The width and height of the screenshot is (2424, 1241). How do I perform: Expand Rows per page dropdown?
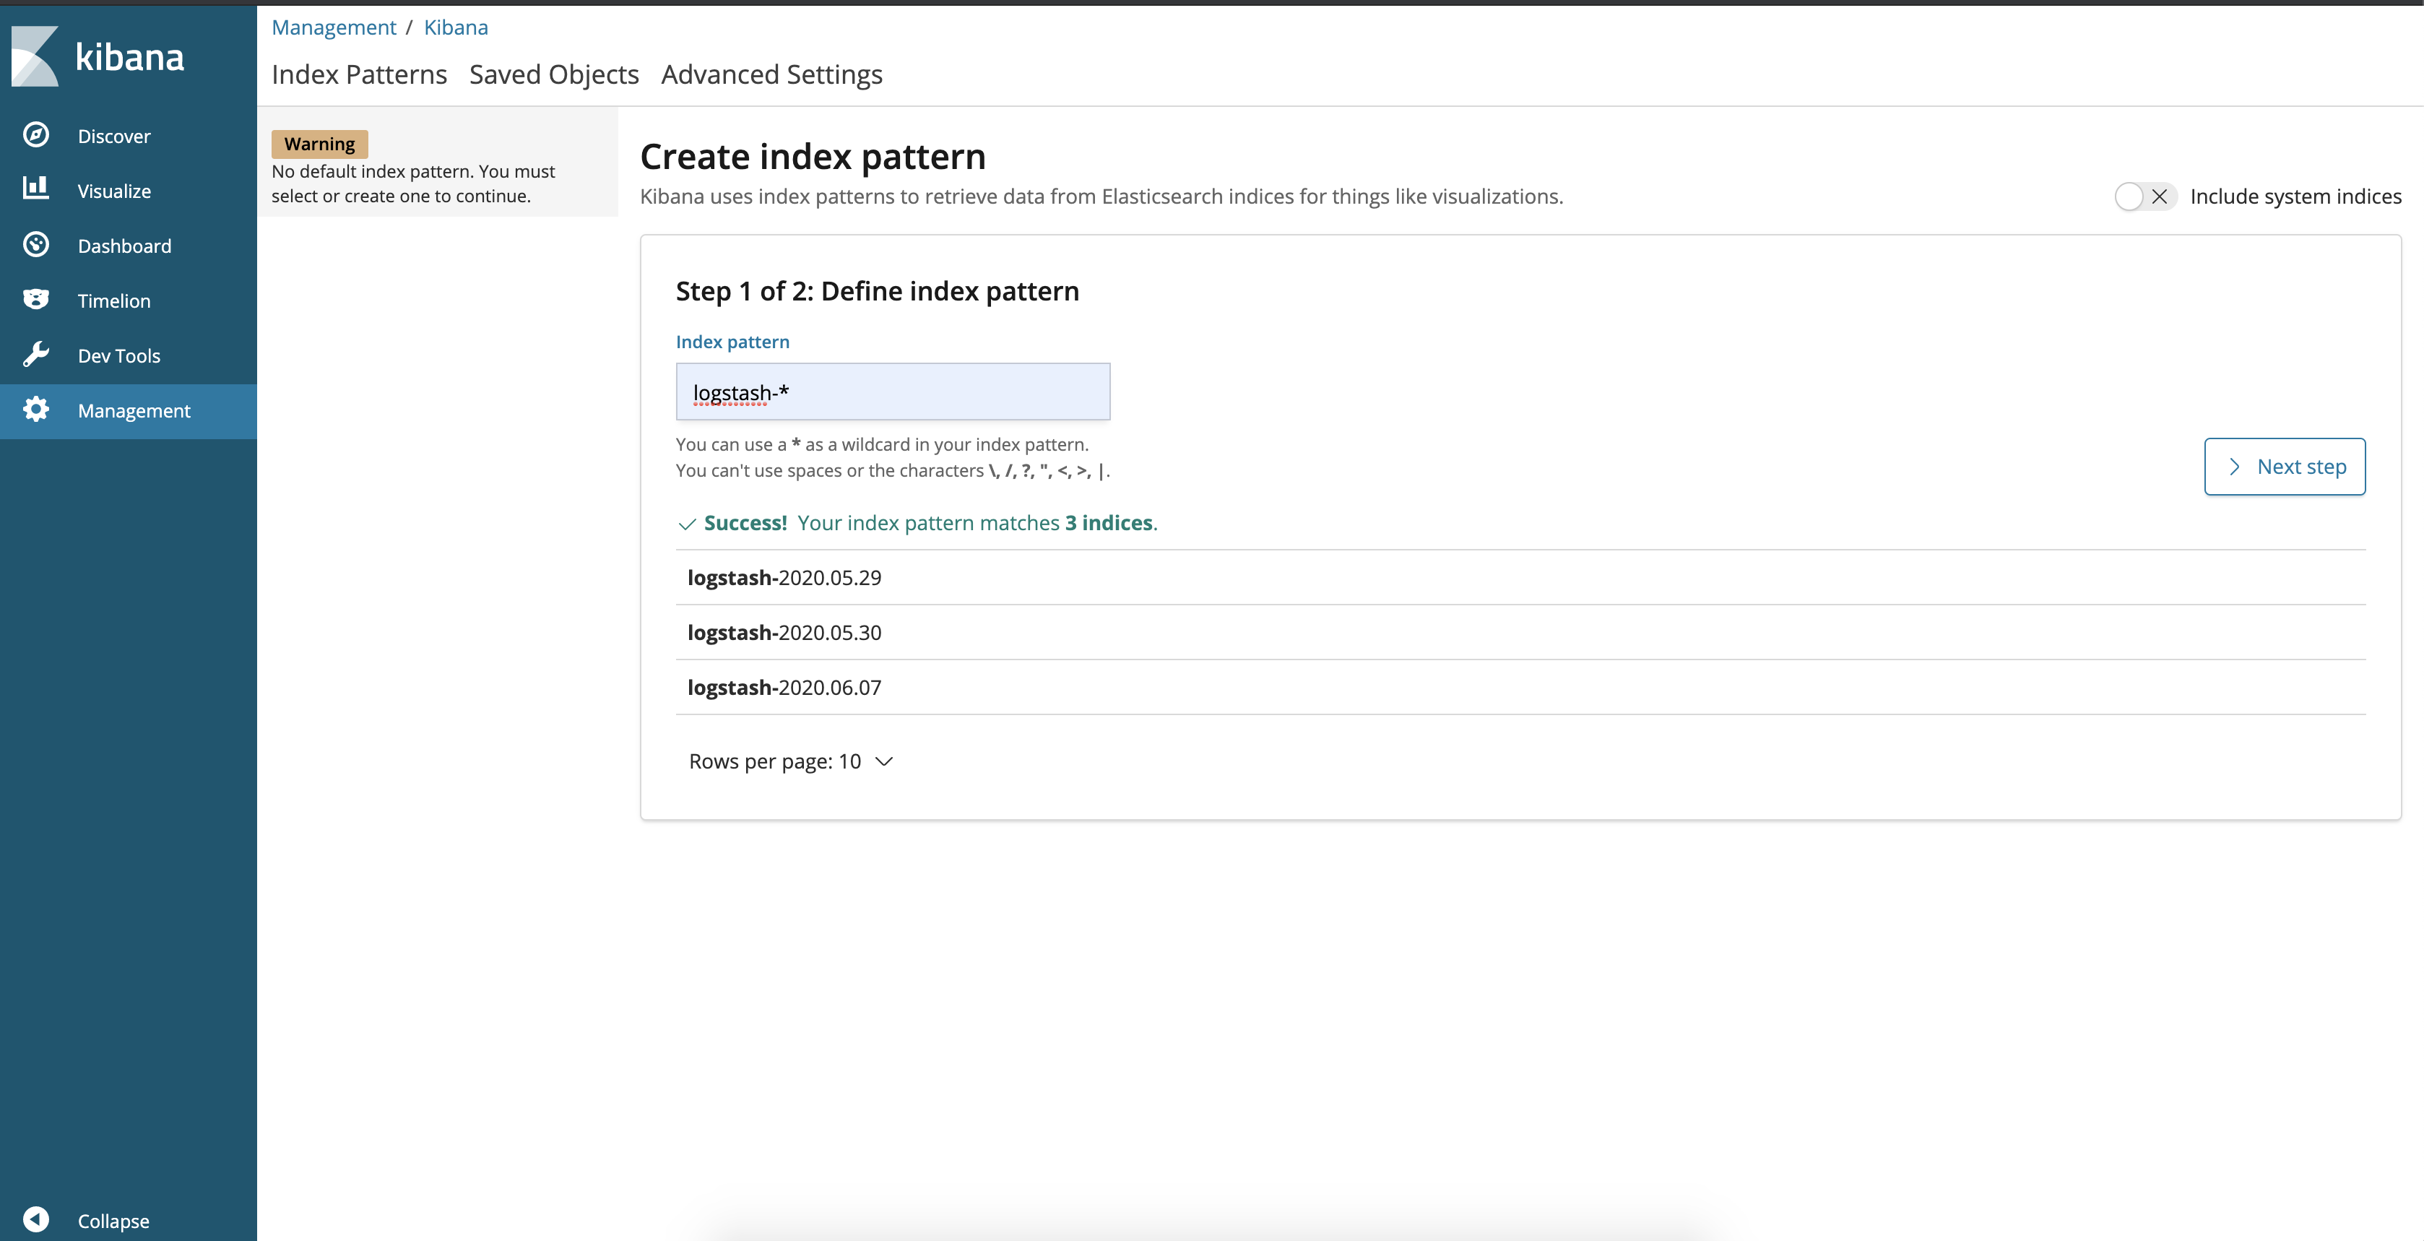[790, 761]
